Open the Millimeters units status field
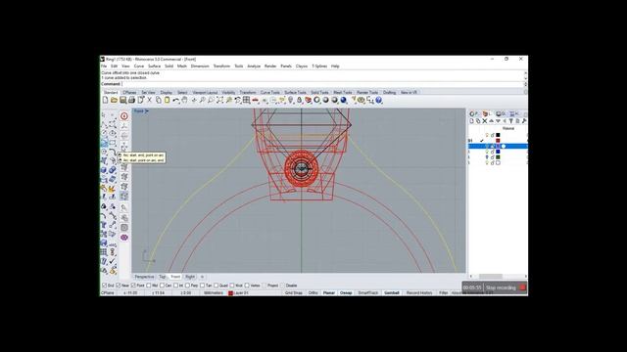This screenshot has width=627, height=352. (x=214, y=293)
